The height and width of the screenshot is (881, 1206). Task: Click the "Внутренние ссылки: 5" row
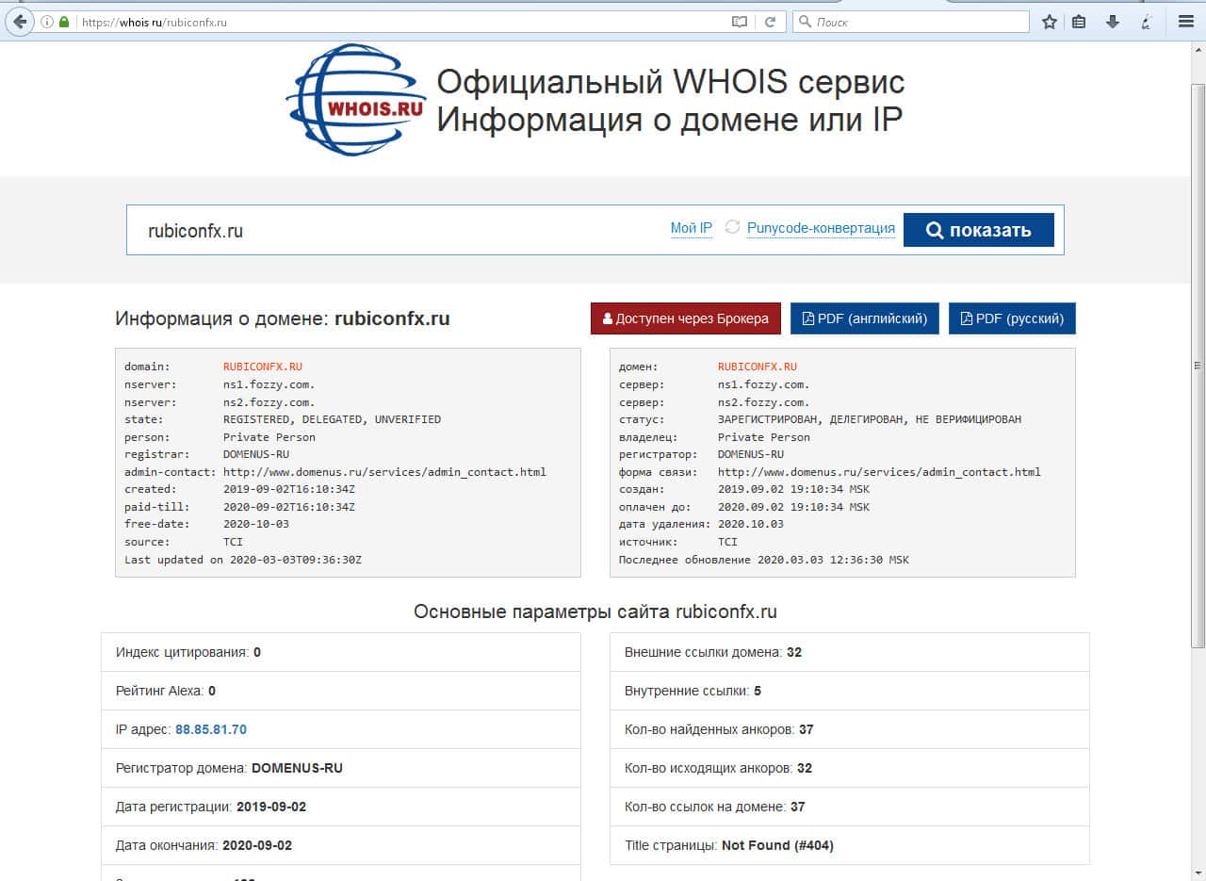tap(850, 691)
